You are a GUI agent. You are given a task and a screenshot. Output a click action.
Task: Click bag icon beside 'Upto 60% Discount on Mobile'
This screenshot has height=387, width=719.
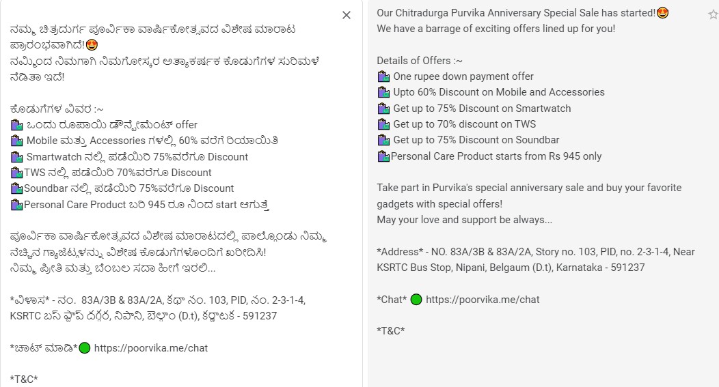point(383,92)
